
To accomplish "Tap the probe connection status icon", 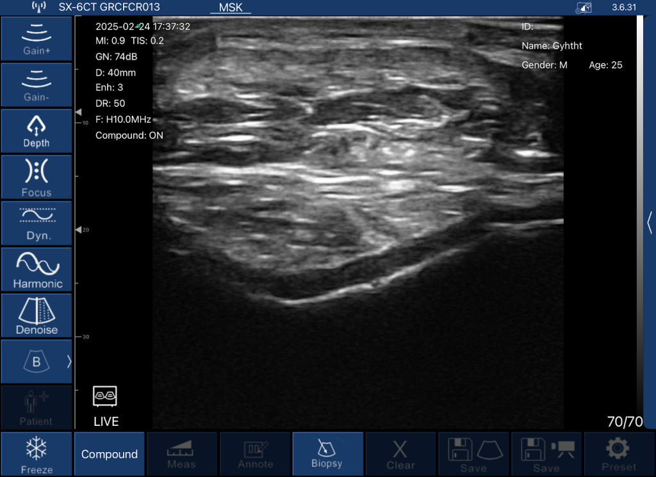I will [x=584, y=8].
